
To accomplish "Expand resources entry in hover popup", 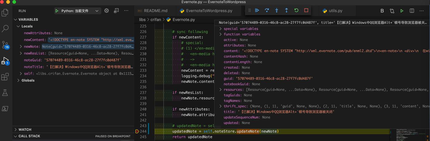I will click(220, 90).
